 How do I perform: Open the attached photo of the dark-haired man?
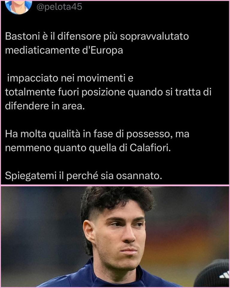(115, 237)
